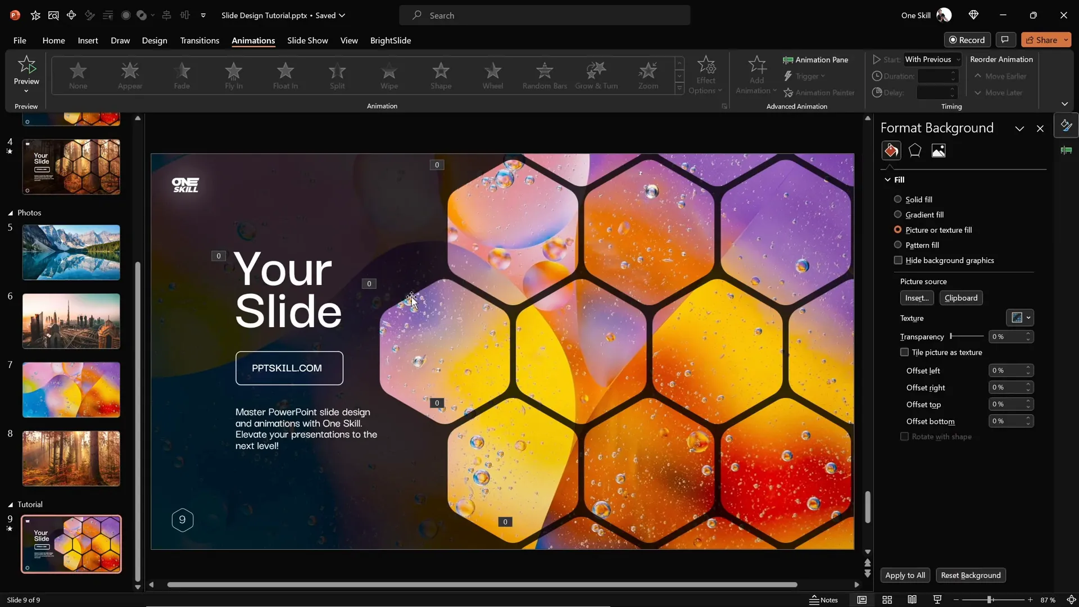Collapse the Tutorial section
The image size is (1079, 607).
click(x=10, y=505)
